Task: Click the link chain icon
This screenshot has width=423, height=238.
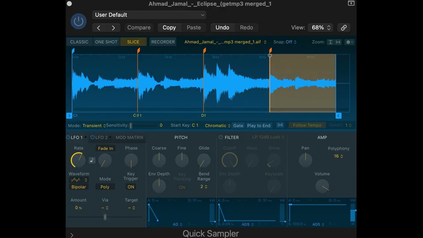Action: (x=344, y=28)
